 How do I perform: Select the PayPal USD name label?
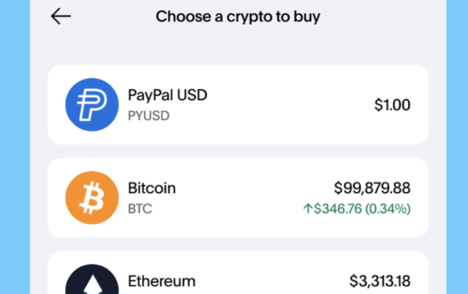[x=168, y=96]
